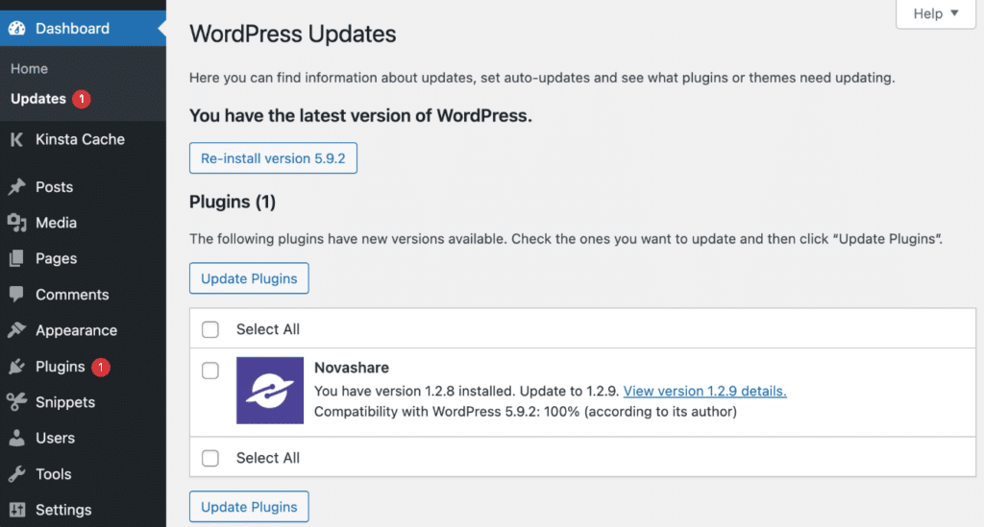The width and height of the screenshot is (984, 527).
Task: Click the Comments speech bubble icon
Action: click(x=17, y=294)
